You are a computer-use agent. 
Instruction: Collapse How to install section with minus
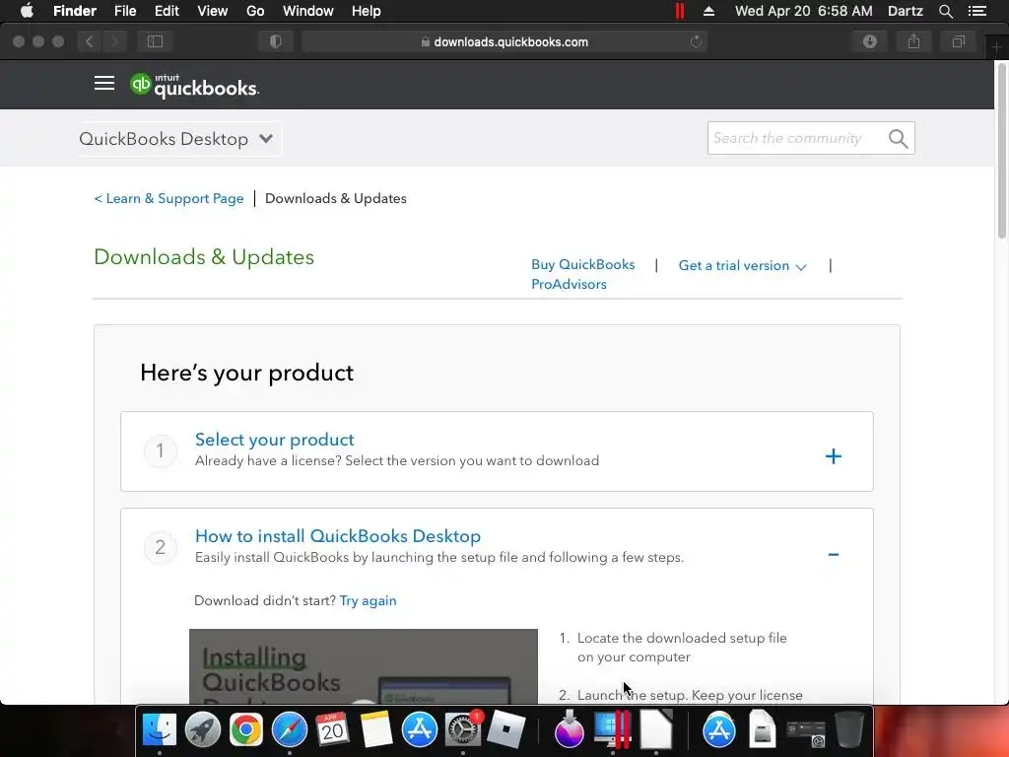coord(834,554)
